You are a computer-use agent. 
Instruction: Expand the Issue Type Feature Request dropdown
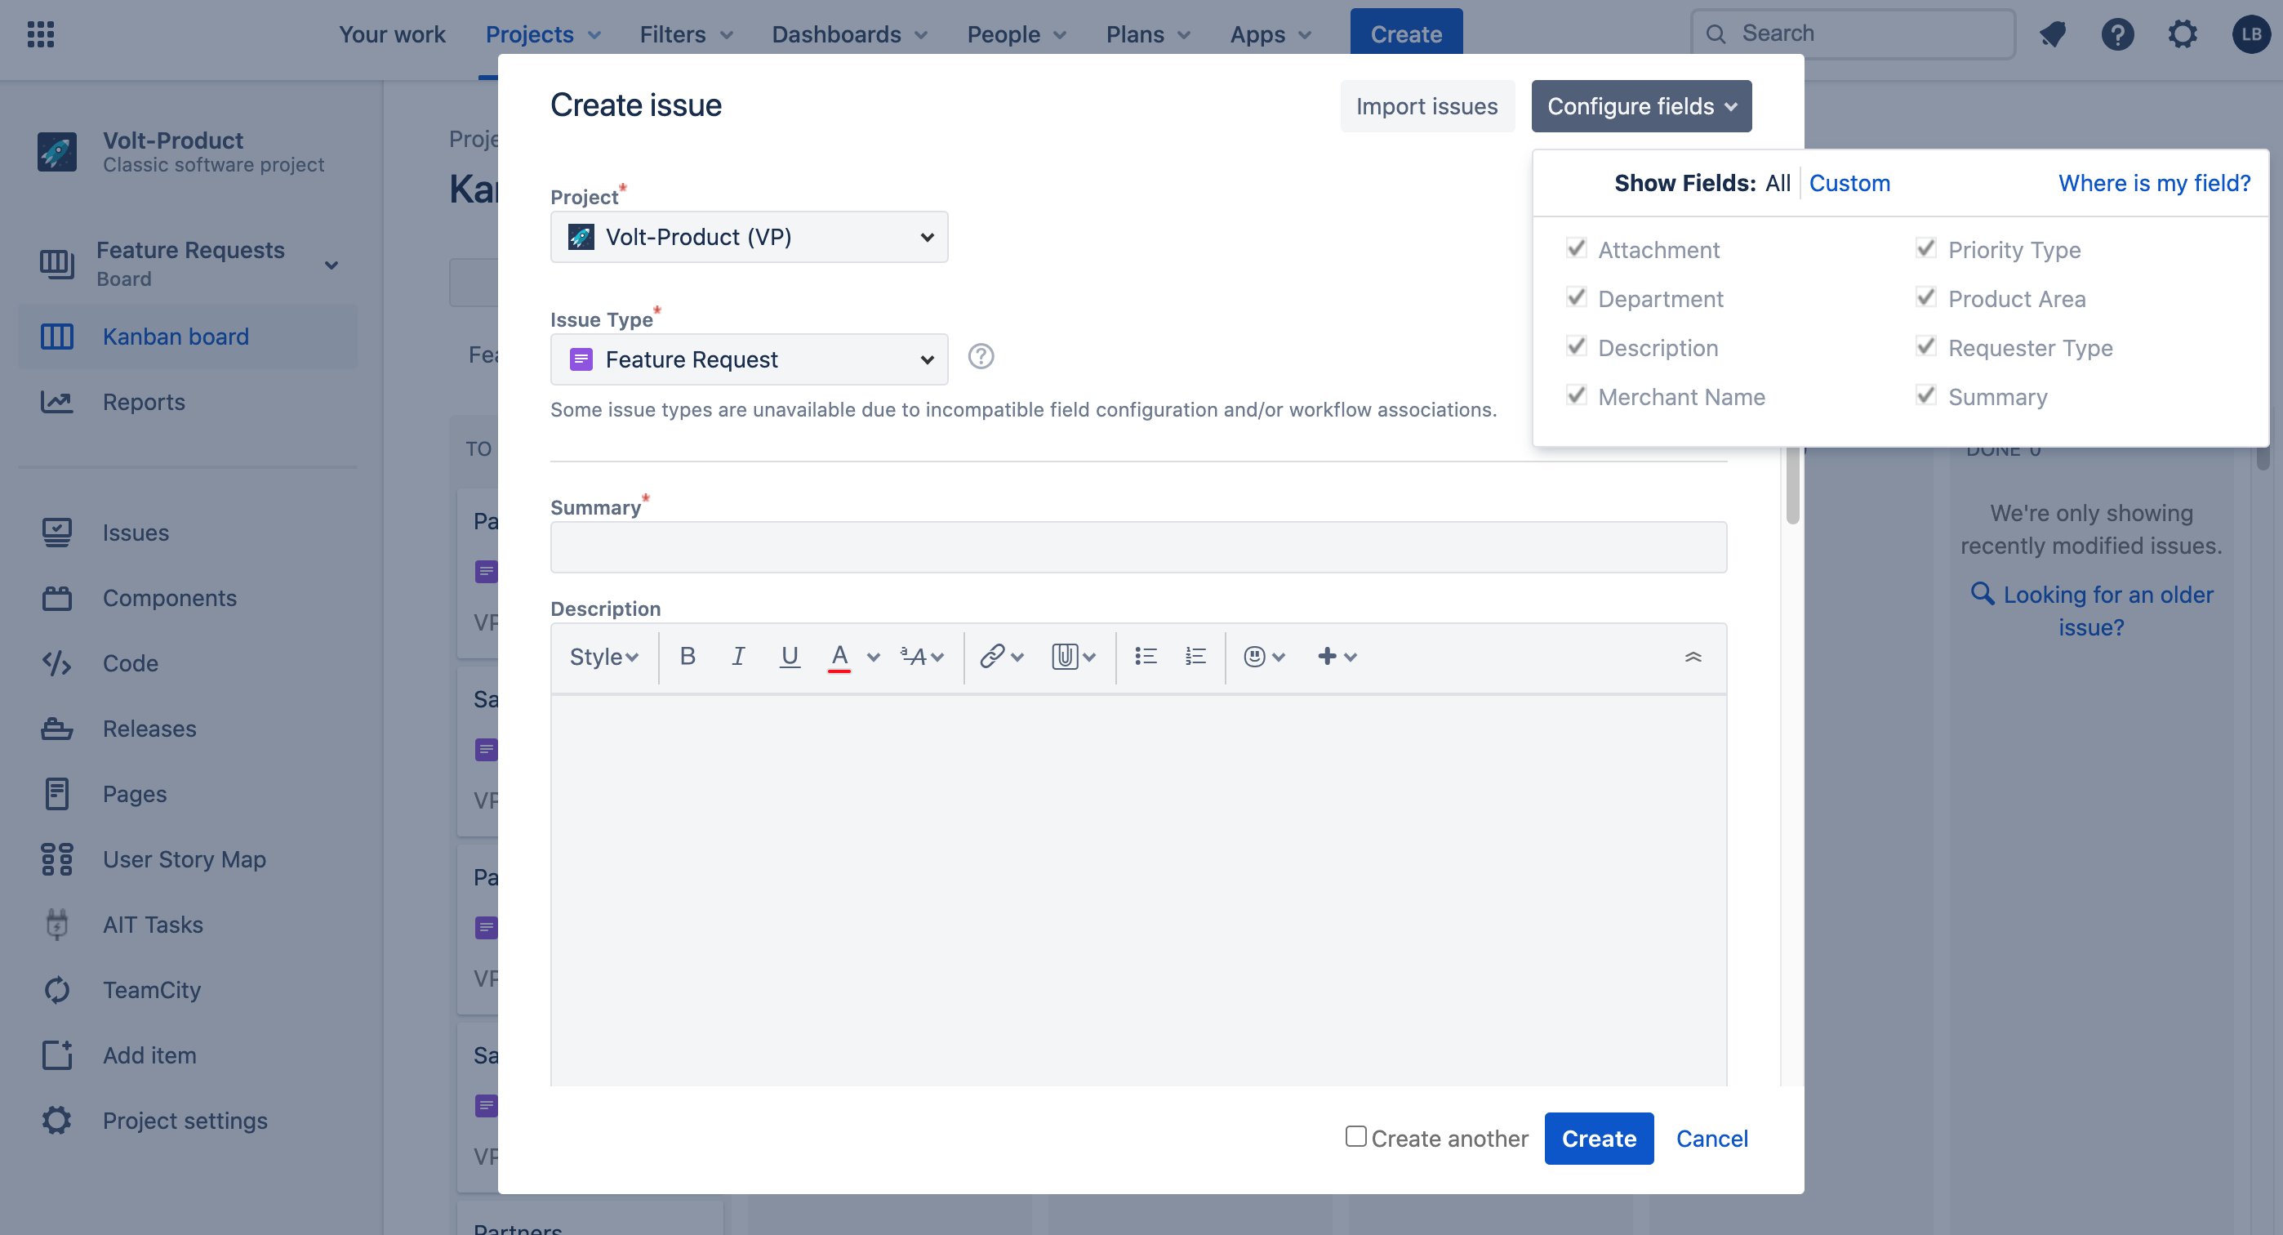tap(749, 359)
